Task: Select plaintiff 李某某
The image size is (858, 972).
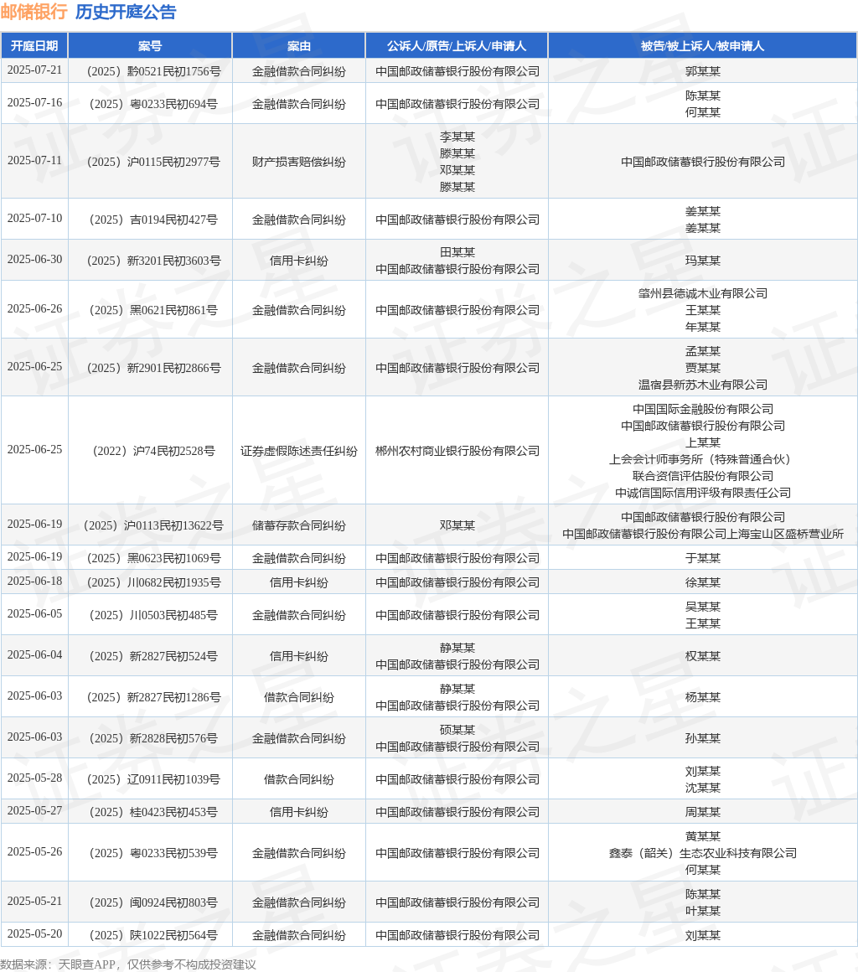Action: pos(457,137)
